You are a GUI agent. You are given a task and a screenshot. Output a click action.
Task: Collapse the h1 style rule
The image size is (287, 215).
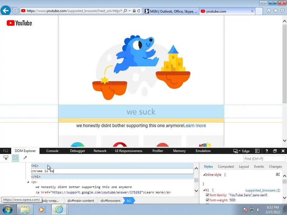click(204, 190)
